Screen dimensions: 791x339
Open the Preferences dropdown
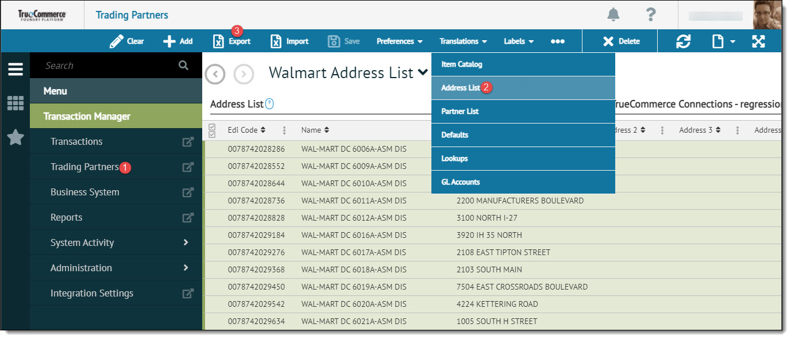[x=400, y=41]
